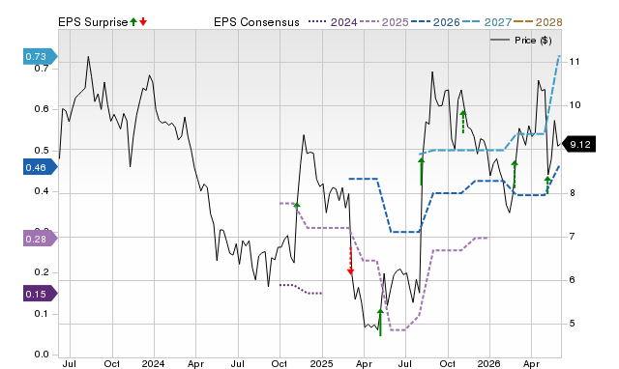Click the 2024 label on time axis
This screenshot has width=619, height=369.
coord(153,363)
